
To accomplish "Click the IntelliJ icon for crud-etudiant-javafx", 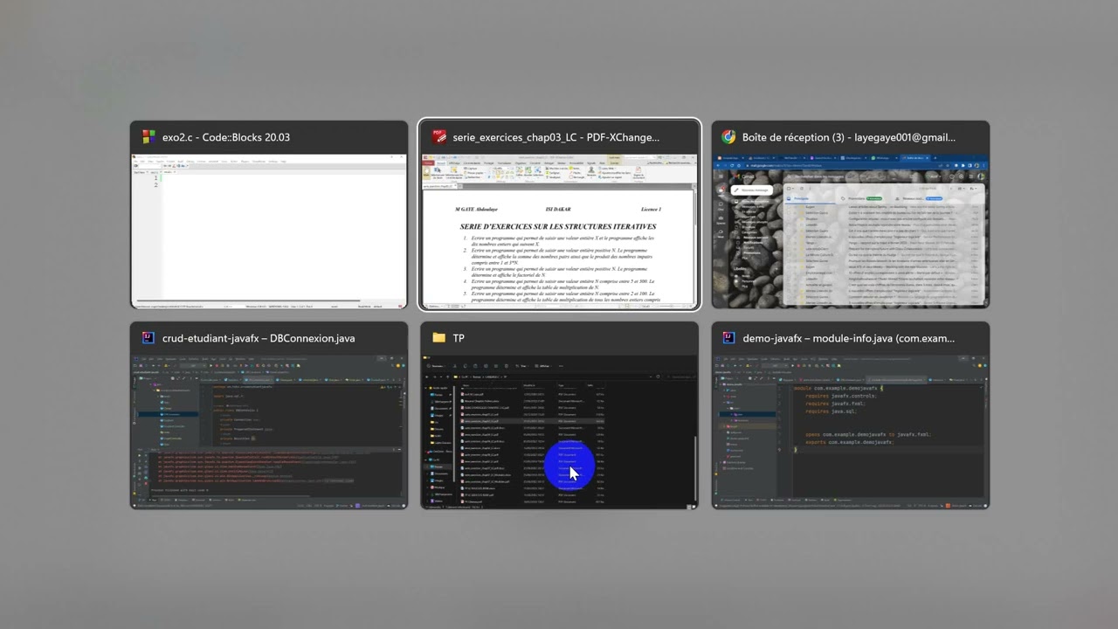I will [x=148, y=338].
